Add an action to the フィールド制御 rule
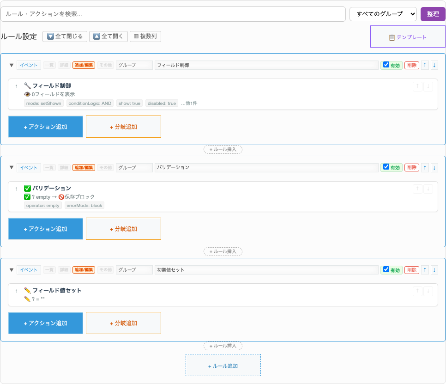This screenshot has height=384, width=446. (x=46, y=127)
